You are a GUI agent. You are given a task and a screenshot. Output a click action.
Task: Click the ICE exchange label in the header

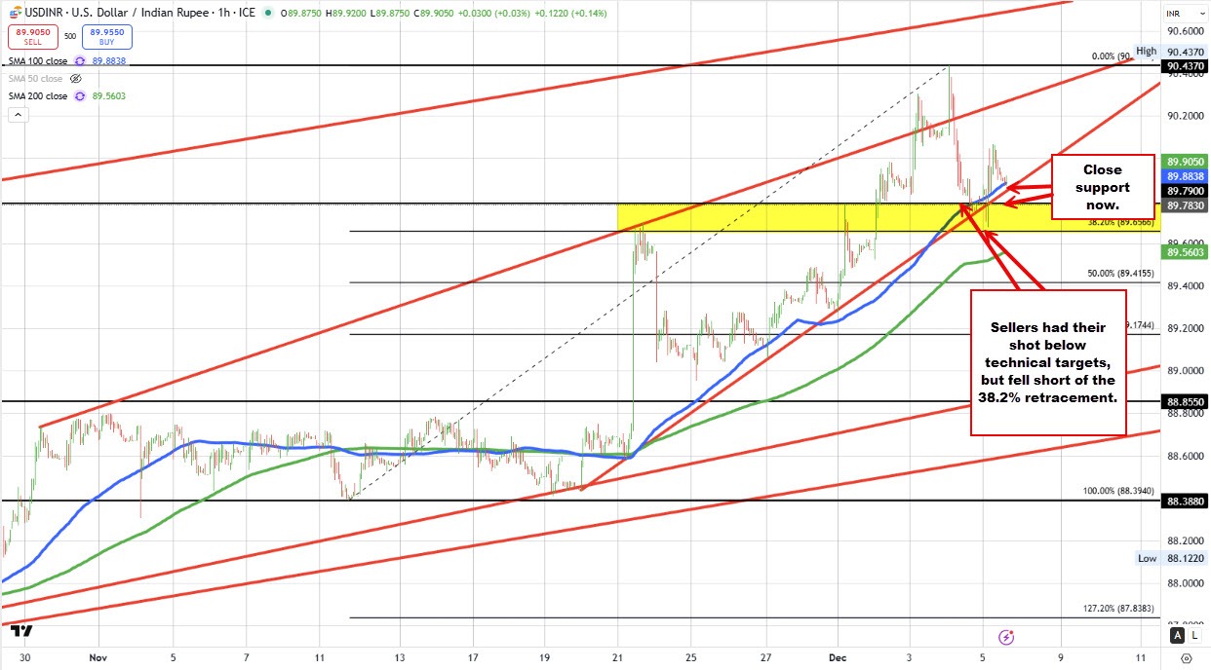coord(247,13)
